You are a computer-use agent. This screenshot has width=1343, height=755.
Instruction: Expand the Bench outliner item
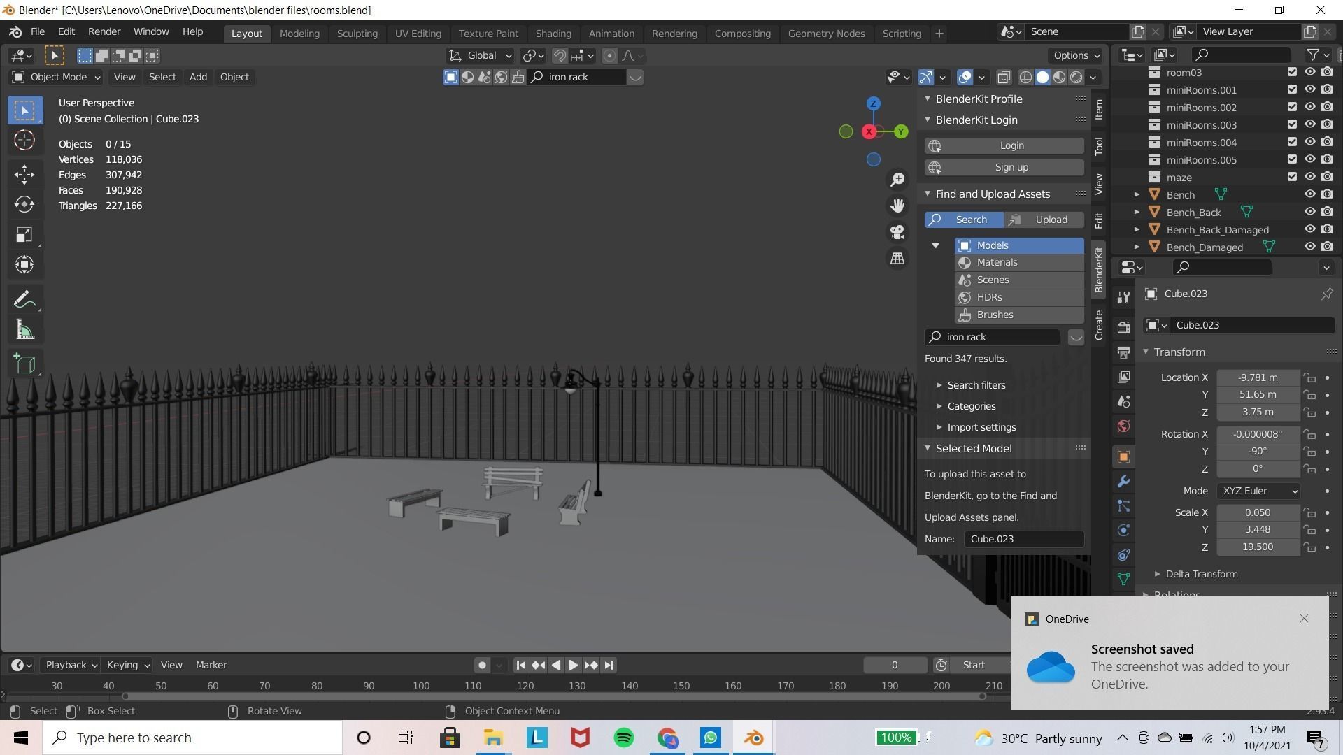coord(1137,194)
